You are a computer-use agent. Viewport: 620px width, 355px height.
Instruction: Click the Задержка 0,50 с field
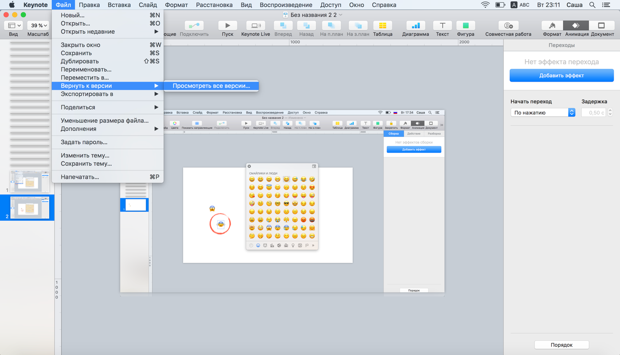pos(593,113)
